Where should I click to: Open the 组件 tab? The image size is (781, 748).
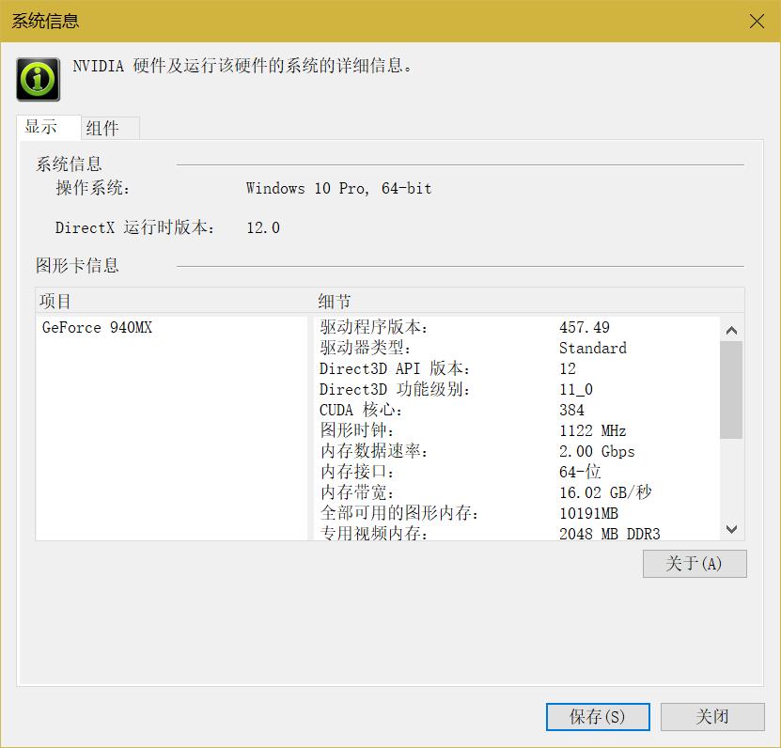click(x=110, y=128)
